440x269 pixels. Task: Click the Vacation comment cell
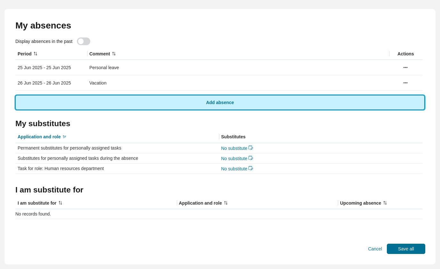pyautogui.click(x=98, y=83)
